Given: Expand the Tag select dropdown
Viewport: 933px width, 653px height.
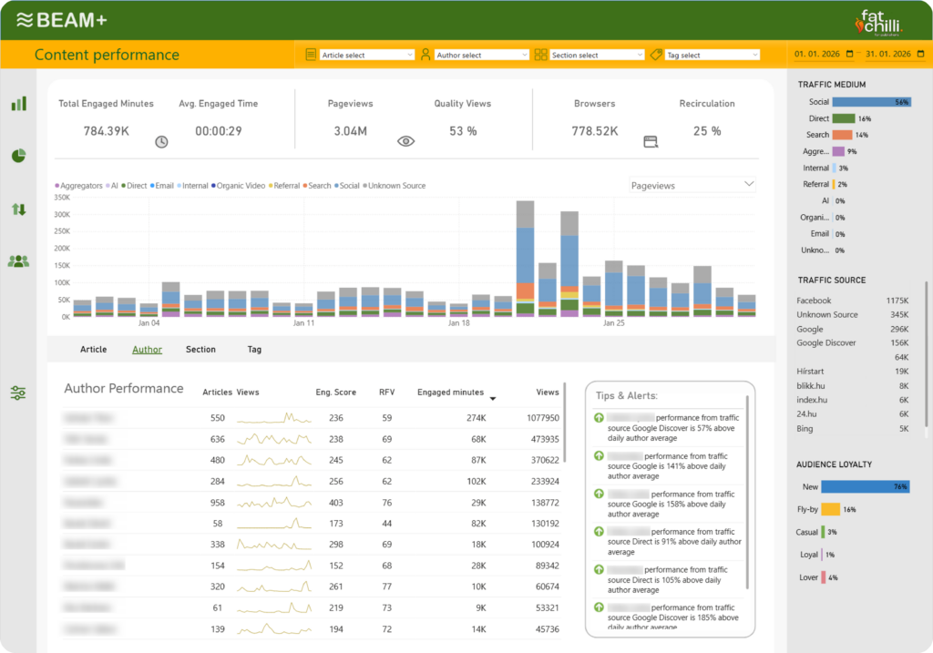Looking at the screenshot, I should click(x=712, y=55).
